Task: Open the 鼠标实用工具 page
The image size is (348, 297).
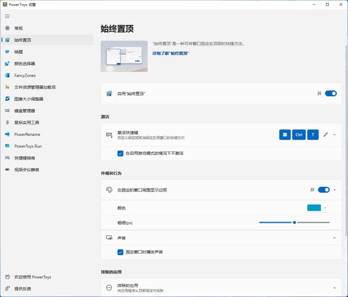Action: [x=47, y=122]
